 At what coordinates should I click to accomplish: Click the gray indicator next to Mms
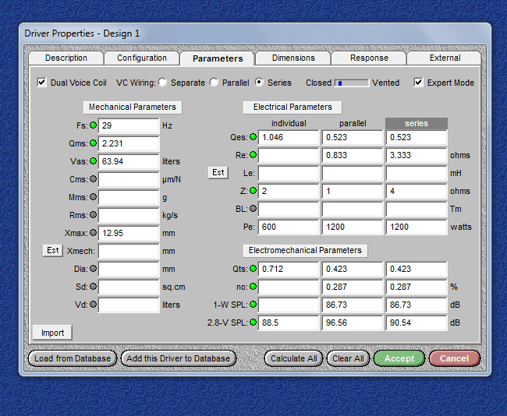click(93, 196)
